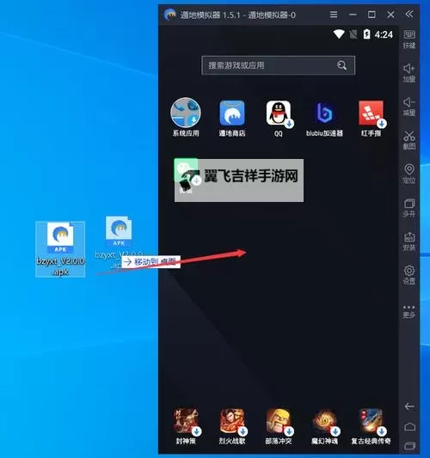This screenshot has width=430, height=458.
Task: Close the 逍遥模拟器 window
Action: 390,15
